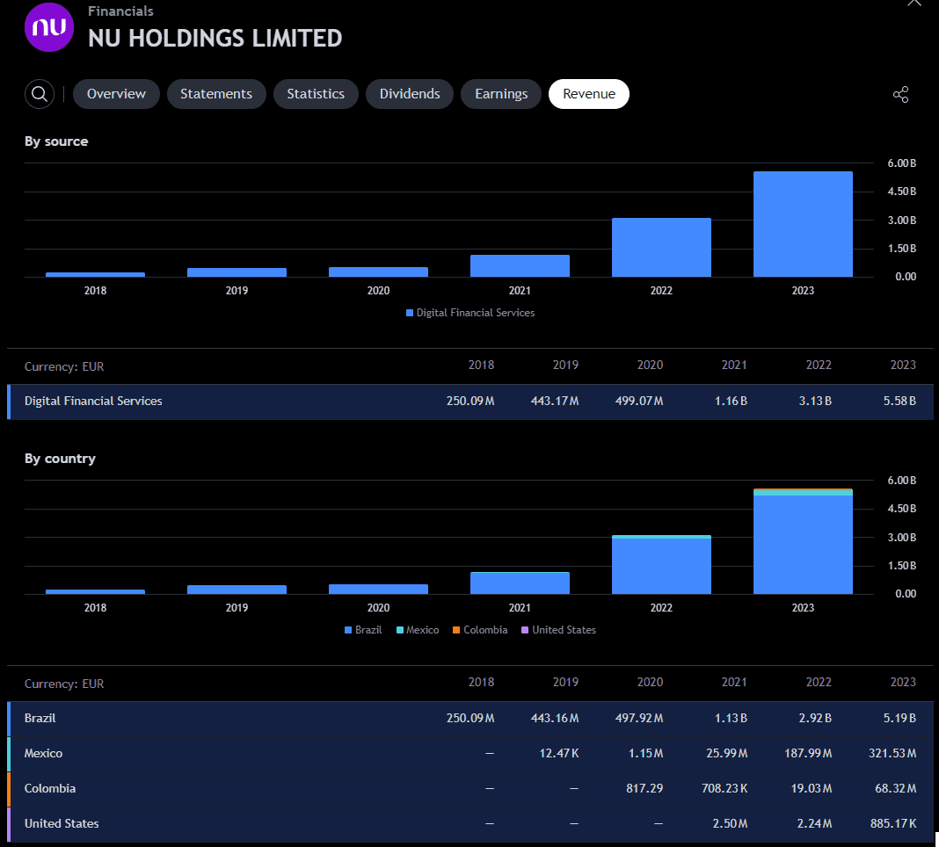
Task: Click the share icon
Action: (900, 95)
